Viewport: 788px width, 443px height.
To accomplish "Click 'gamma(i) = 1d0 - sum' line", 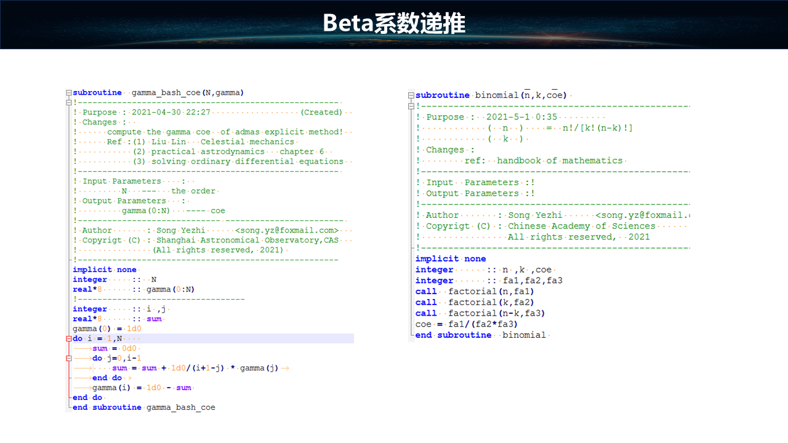I will (x=142, y=388).
